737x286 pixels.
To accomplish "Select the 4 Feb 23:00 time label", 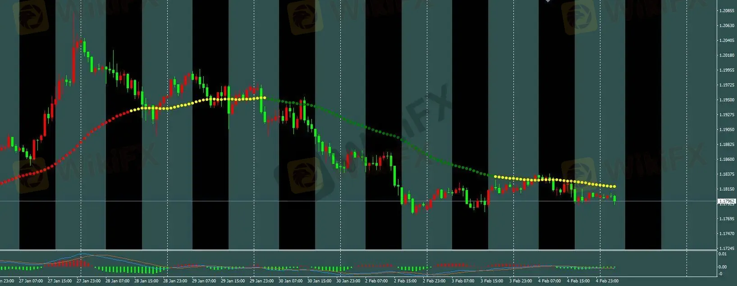I will pos(607,281).
